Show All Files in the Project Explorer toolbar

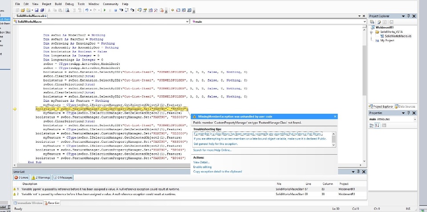pos(378,22)
